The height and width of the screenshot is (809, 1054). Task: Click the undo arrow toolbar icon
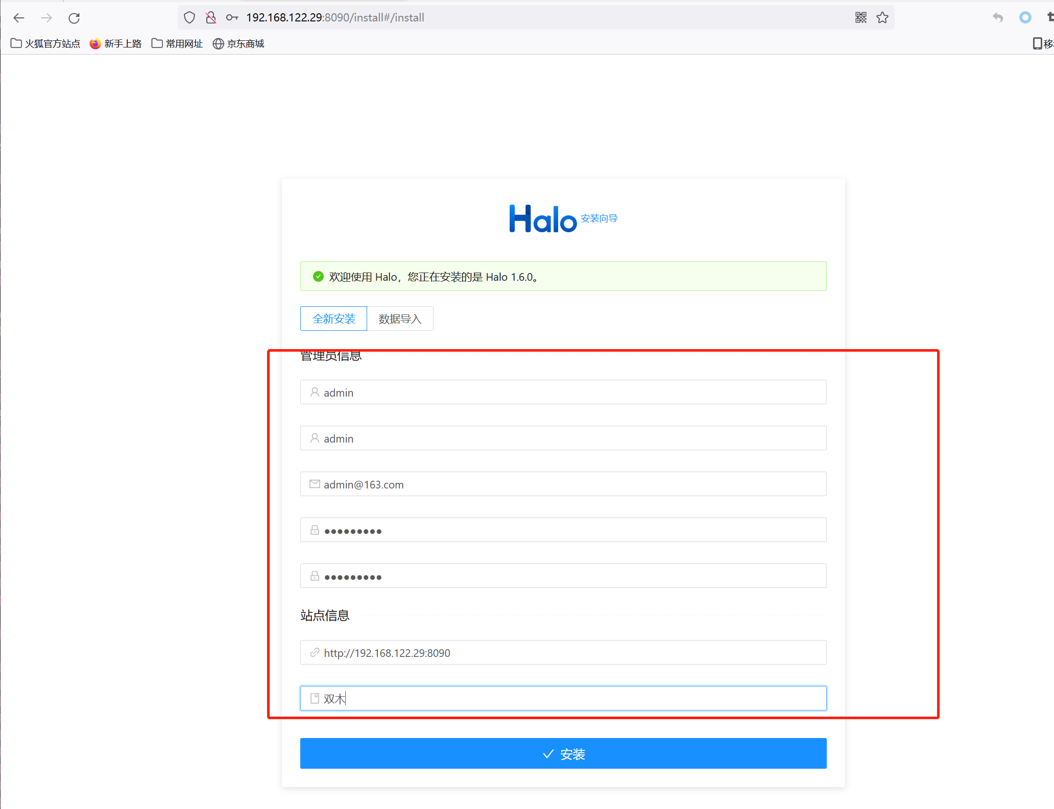tap(997, 18)
